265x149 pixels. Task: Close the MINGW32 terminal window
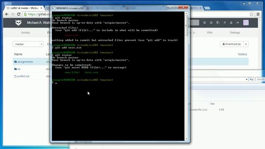[x=183, y=7]
